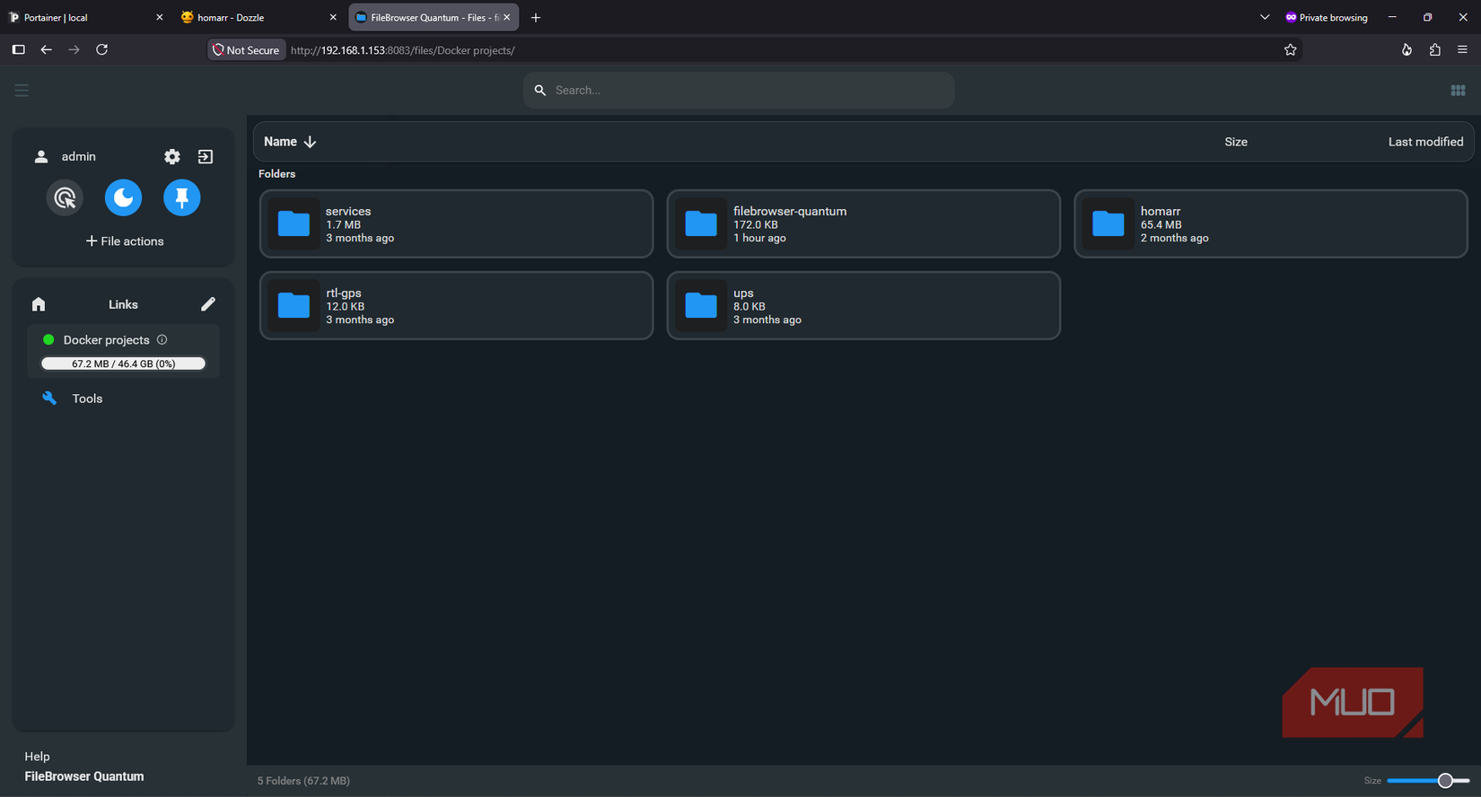
Task: Open Tools from the sidebar
Action: pos(87,398)
